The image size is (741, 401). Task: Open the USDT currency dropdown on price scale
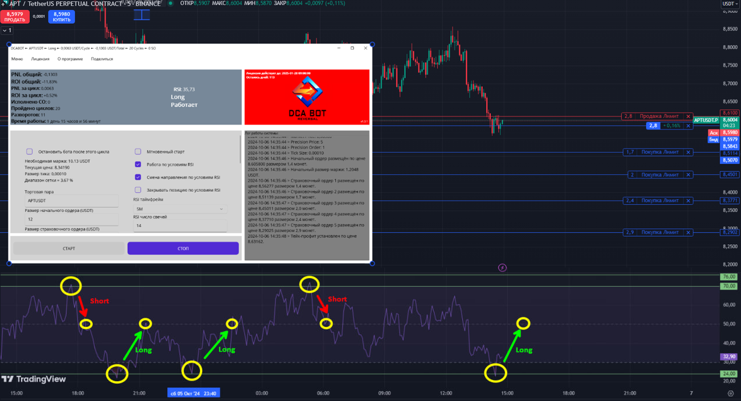(729, 3)
